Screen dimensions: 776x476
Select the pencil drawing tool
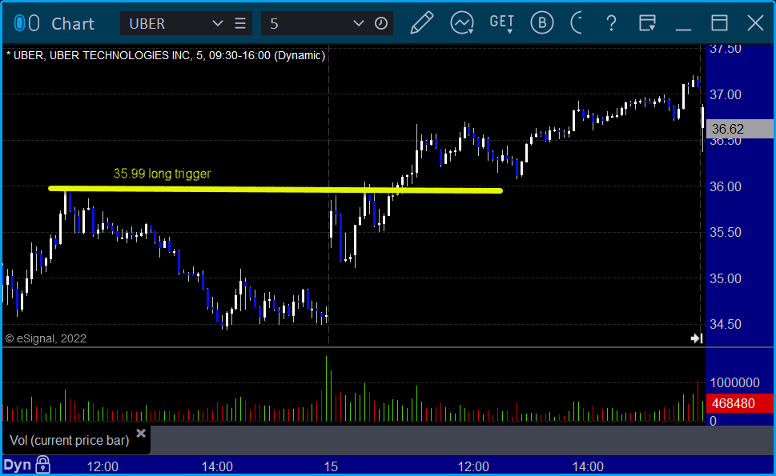pos(422,22)
